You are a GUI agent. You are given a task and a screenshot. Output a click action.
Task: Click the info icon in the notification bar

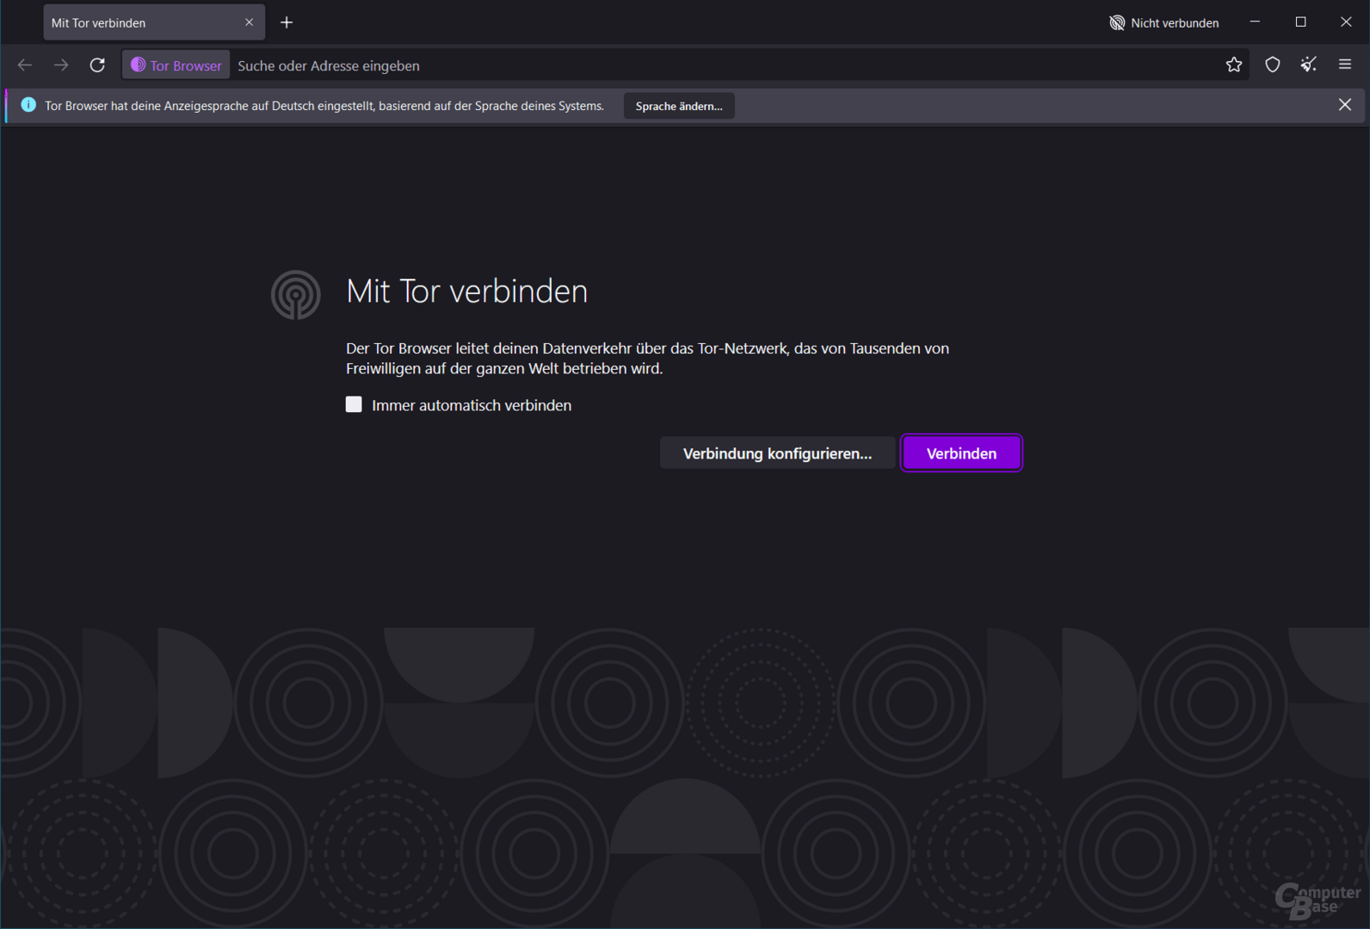pos(28,105)
